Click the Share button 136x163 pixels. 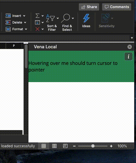point(89,7)
